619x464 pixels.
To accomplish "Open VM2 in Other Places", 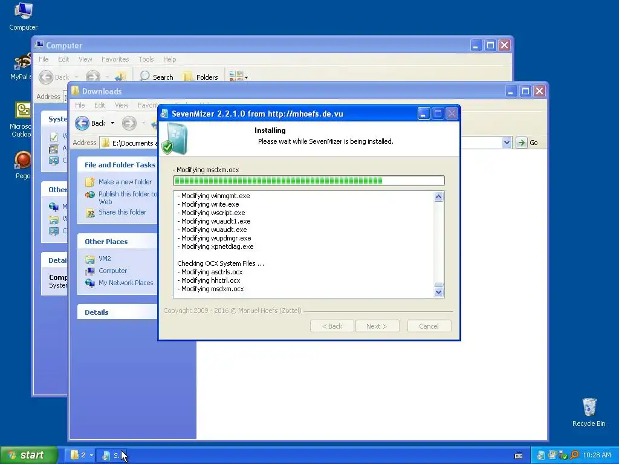I will coord(105,259).
